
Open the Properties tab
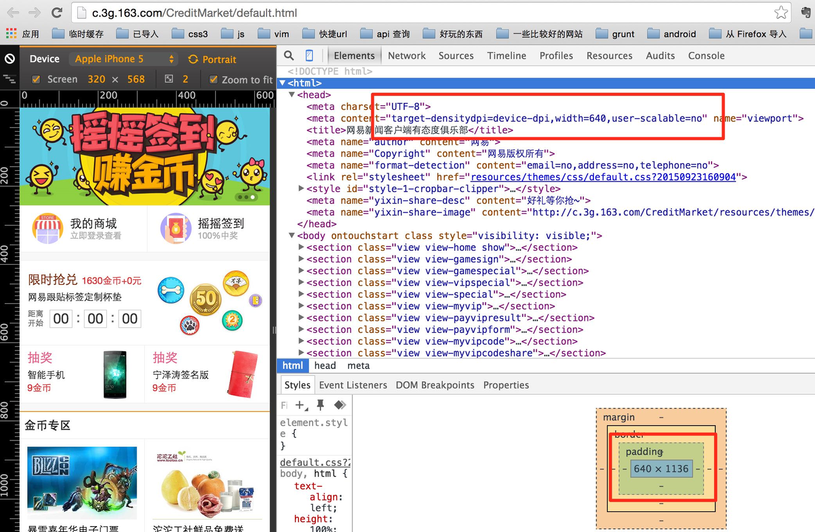pos(506,385)
